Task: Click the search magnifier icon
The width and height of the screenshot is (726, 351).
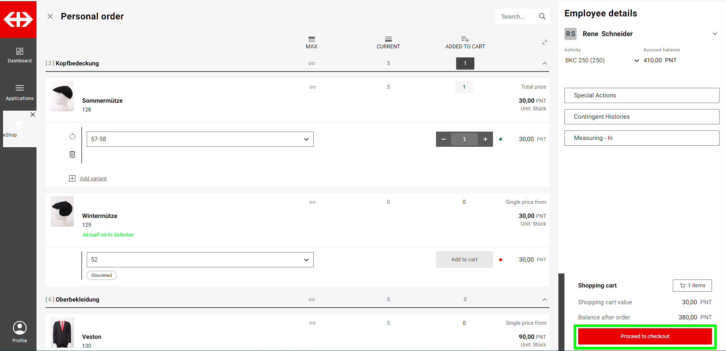Action: 542,16
